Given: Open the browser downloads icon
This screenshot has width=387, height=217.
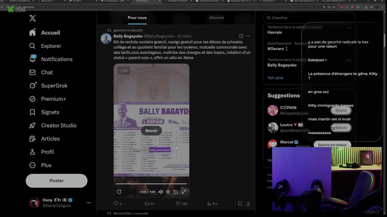Looking at the screenshot, I should [x=366, y=7].
